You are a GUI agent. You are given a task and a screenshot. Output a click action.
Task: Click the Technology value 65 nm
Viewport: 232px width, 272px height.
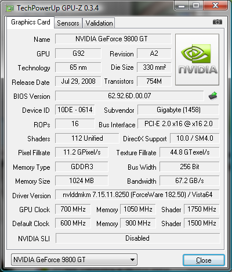point(78,67)
